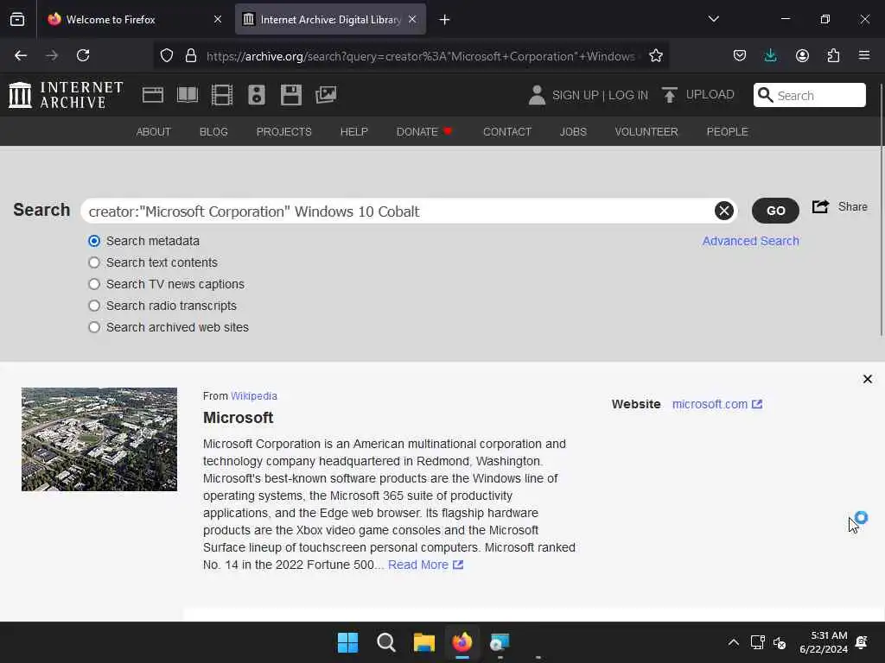This screenshot has width=885, height=663.
Task: Open the JOBS menu item
Action: [x=573, y=132]
